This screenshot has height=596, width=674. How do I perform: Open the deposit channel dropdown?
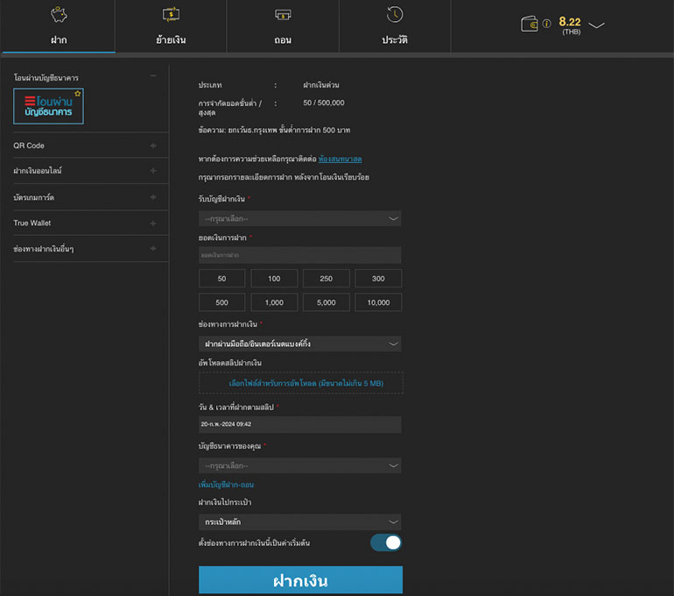299,344
